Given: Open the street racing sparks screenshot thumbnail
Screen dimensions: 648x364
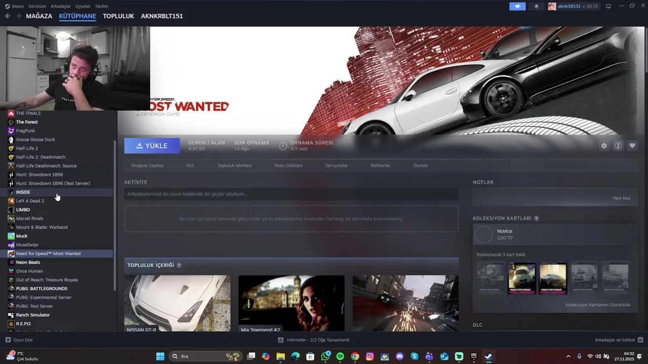Looking at the screenshot, I should [406, 303].
